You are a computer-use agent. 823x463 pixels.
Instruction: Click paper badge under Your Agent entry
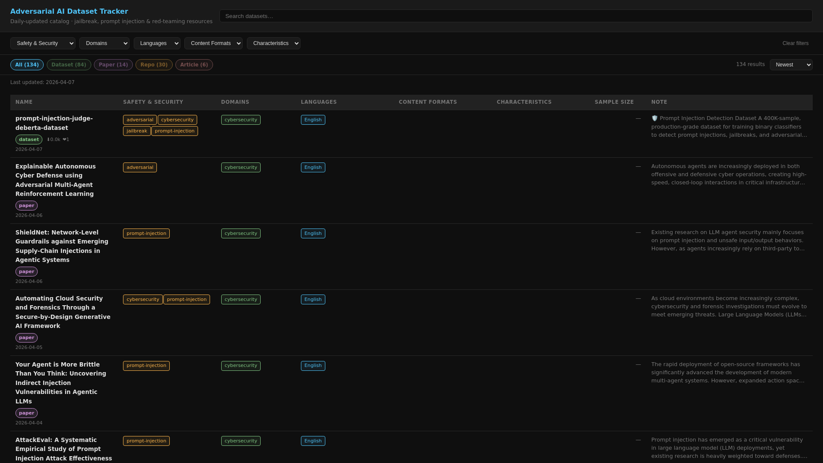27,413
